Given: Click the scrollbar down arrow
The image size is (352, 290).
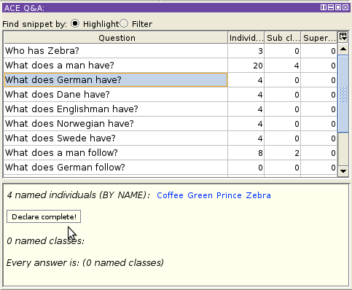Looking at the screenshot, I should click(x=343, y=171).
